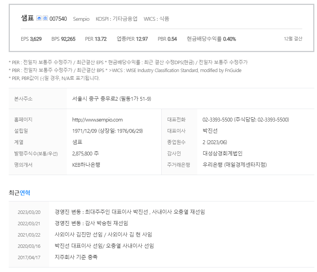The width and height of the screenshot is (317, 272).
Task: Click the WICS : 식품 classification
Action: [156, 19]
